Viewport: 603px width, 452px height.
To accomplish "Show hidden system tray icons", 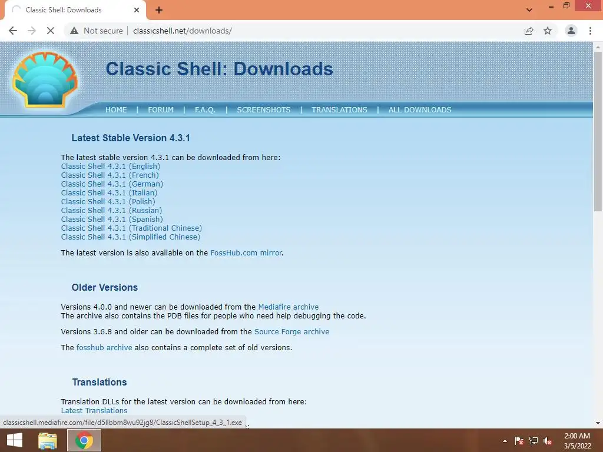I will click(x=505, y=441).
